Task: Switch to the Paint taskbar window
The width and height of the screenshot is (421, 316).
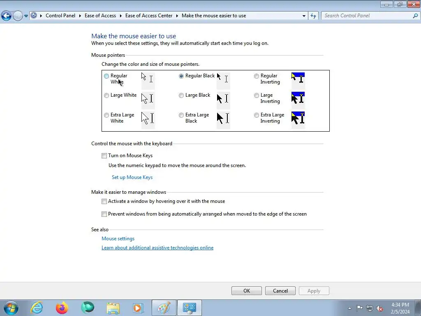Action: click(x=164, y=308)
